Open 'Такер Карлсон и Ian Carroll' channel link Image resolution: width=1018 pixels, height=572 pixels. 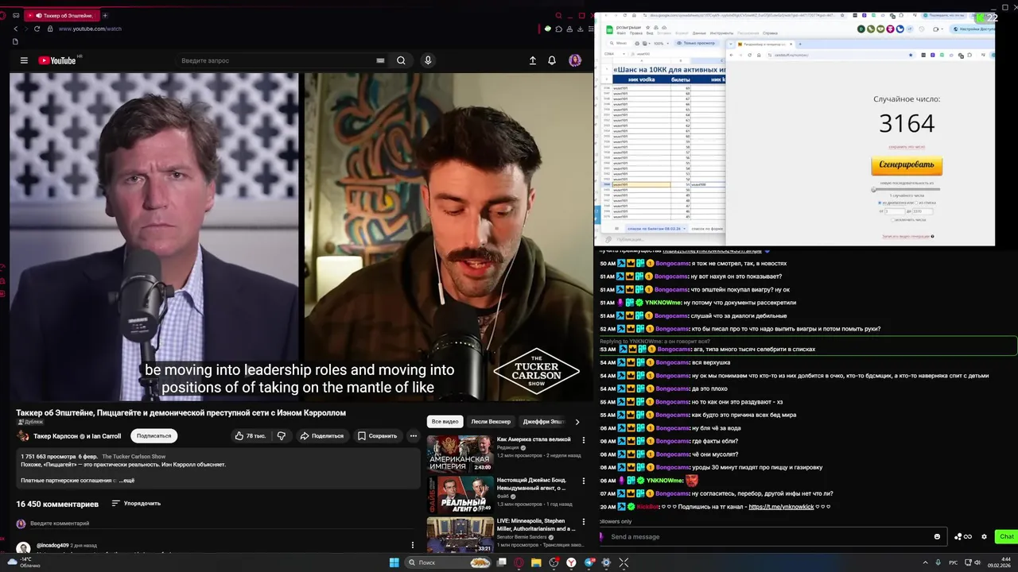[77, 436]
